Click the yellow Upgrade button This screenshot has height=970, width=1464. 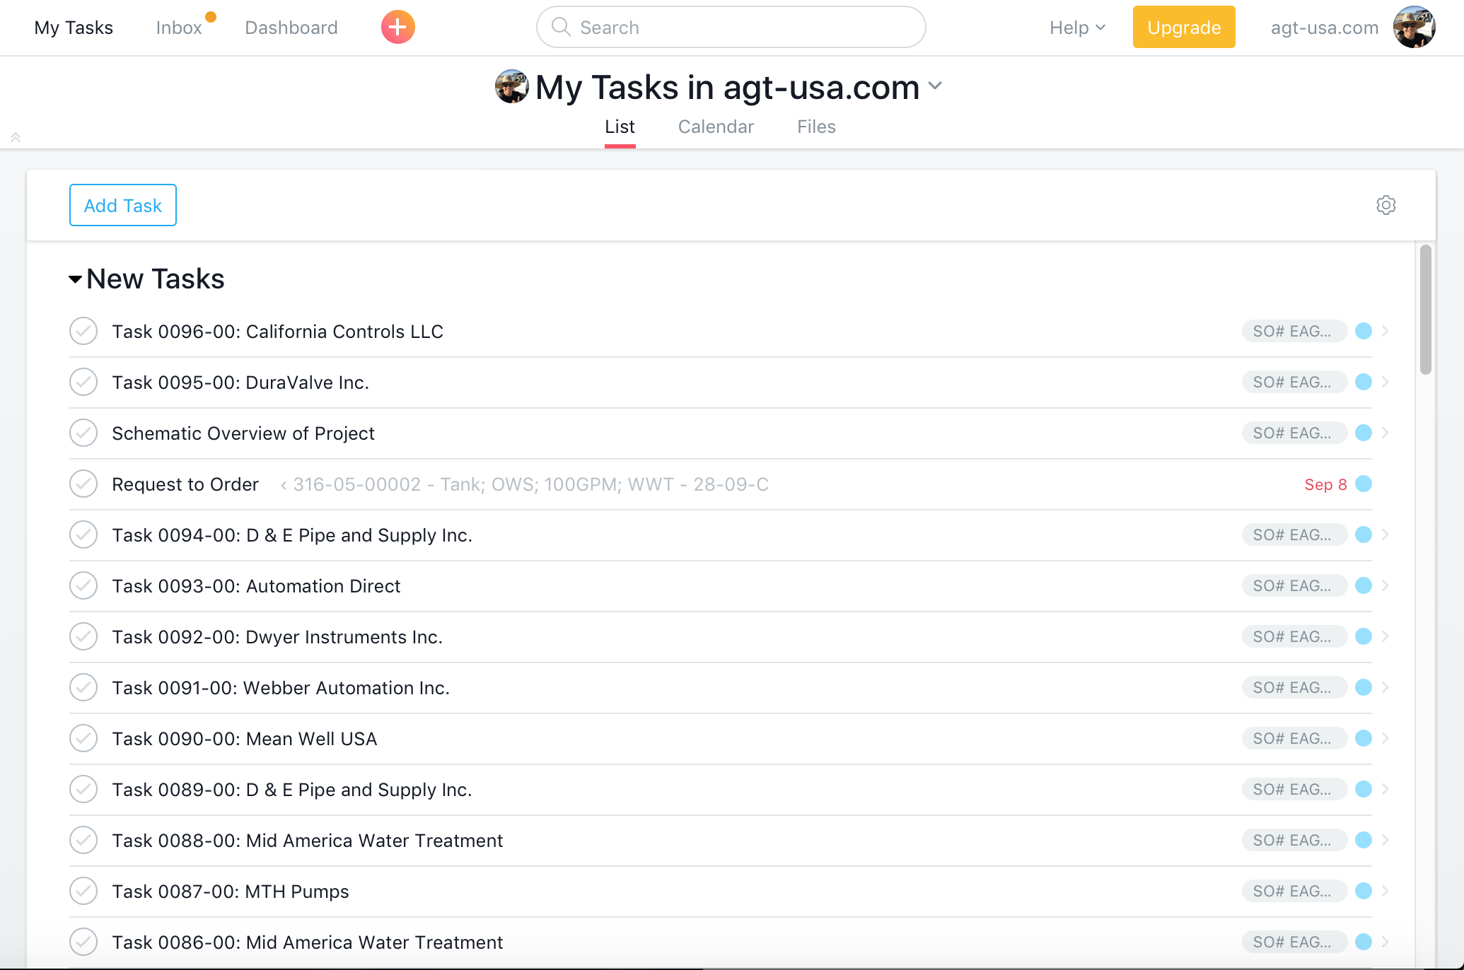click(x=1184, y=27)
